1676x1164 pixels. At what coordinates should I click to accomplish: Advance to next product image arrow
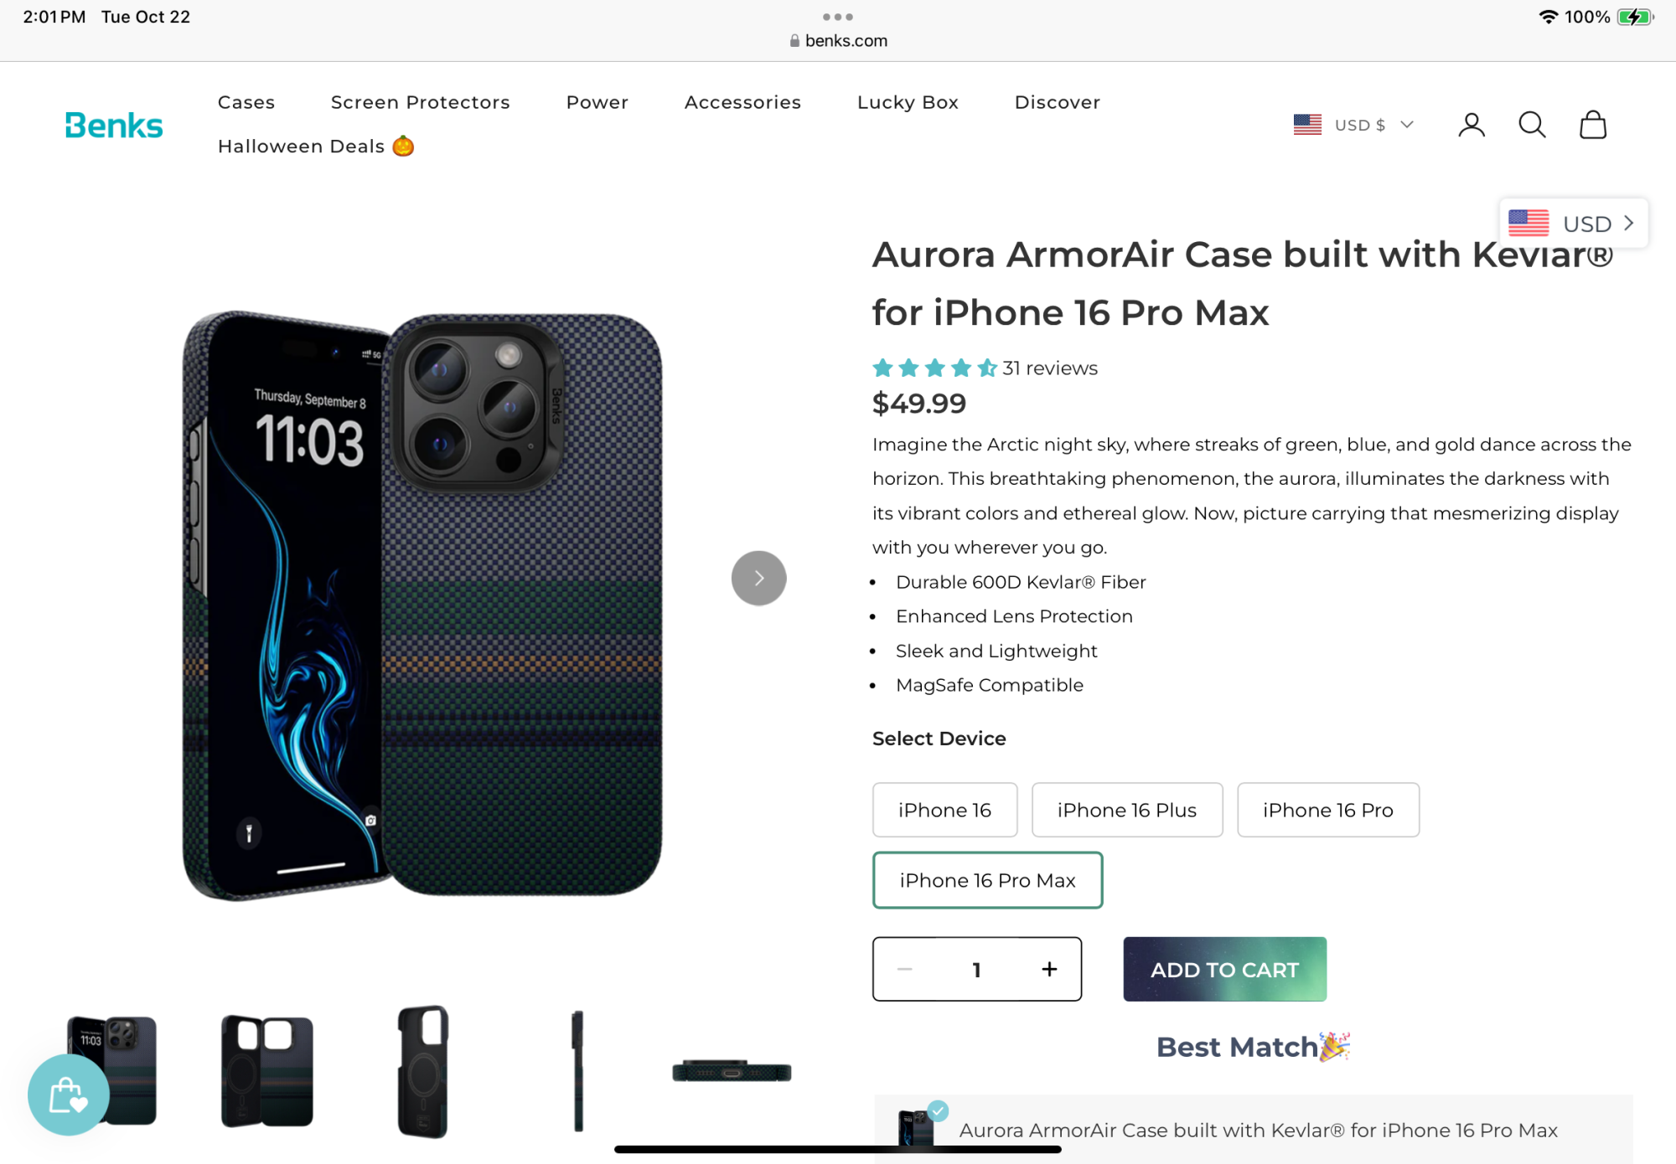(x=758, y=578)
